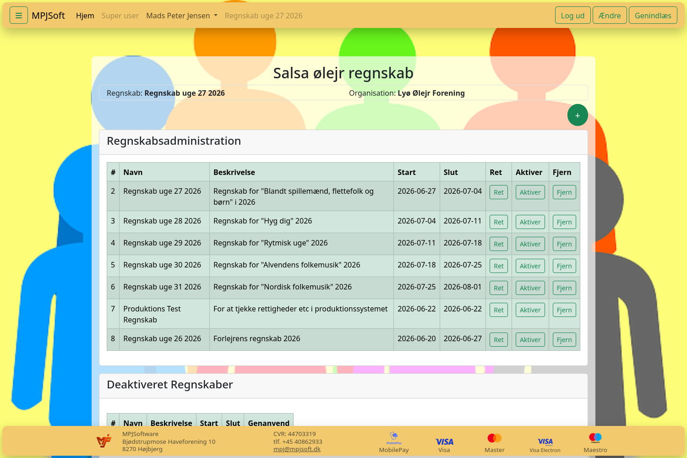Open the hamburger sidebar menu
Image resolution: width=687 pixels, height=458 pixels.
point(19,16)
